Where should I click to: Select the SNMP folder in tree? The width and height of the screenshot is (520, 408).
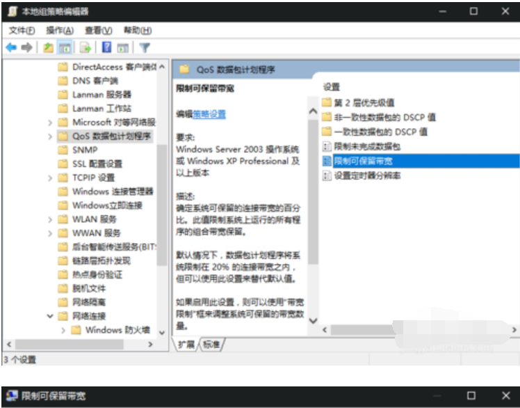click(x=85, y=150)
